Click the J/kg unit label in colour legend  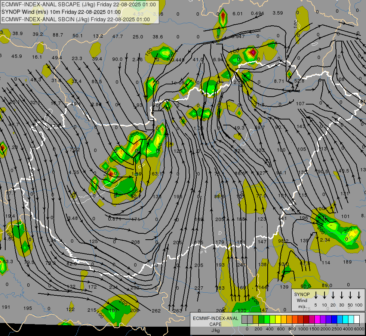coord(215,330)
